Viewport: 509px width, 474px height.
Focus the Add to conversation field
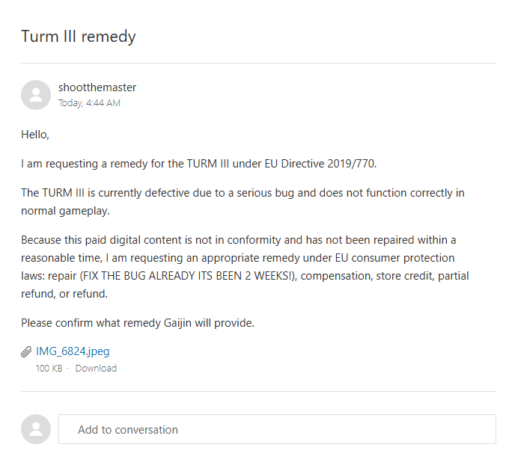(277, 429)
